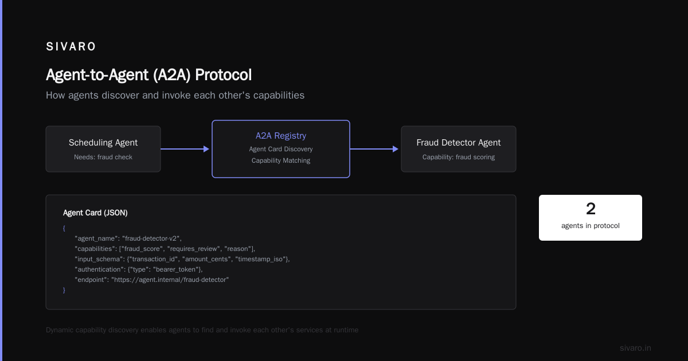Click the arrow from Scheduling Agent to Registry
Screen dimensions: 688x361
185,149
